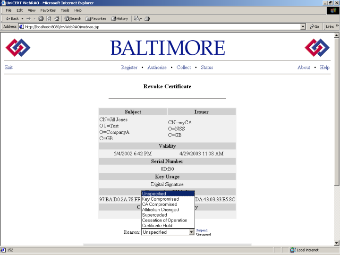
Task: Click the Stop loading icon
Action: (41, 18)
